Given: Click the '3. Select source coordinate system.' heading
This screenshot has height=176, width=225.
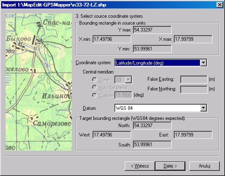Looking at the screenshot, I should [x=109, y=16].
